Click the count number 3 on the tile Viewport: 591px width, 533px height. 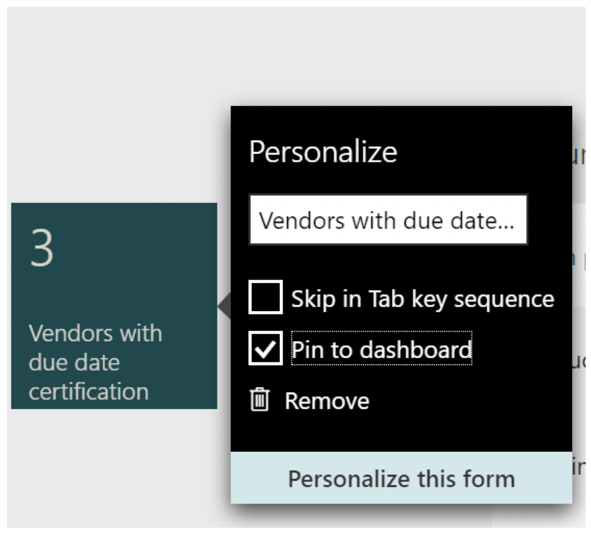[42, 248]
